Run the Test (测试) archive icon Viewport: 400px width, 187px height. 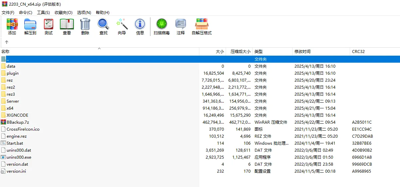tap(49, 24)
